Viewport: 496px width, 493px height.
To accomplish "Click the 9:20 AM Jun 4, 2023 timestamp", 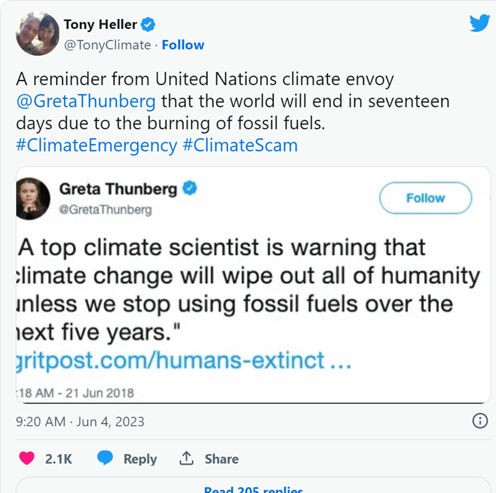I will click(80, 422).
